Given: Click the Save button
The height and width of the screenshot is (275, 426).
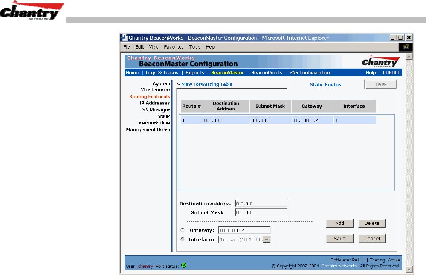Looking at the screenshot, I should [x=339, y=239].
